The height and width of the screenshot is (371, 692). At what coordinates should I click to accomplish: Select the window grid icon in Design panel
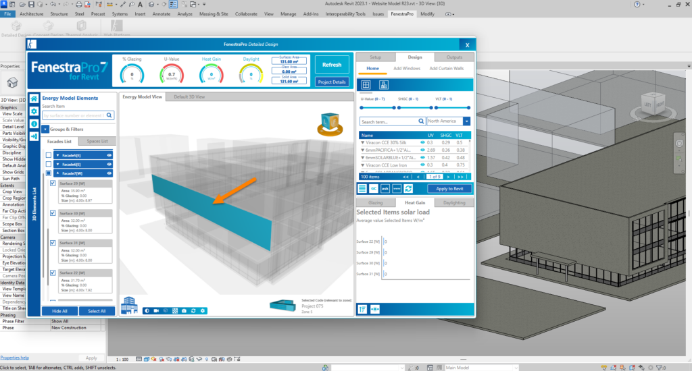tap(366, 85)
